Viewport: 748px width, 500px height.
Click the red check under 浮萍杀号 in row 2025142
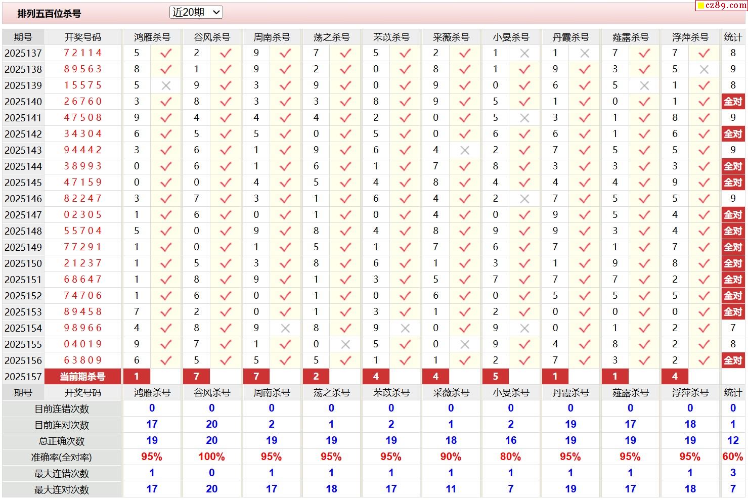[x=704, y=134]
